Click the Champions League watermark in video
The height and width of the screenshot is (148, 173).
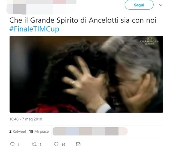[149, 41]
